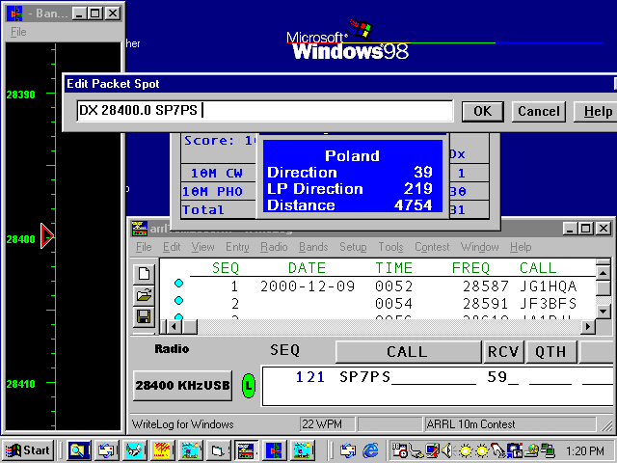The width and height of the screenshot is (617, 463).
Task: Click the task scheduler tray icon
Action: coord(399,450)
